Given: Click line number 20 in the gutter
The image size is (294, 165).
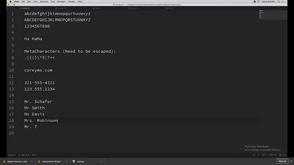Looking at the screenshot, I should pyautogui.click(x=11, y=133).
